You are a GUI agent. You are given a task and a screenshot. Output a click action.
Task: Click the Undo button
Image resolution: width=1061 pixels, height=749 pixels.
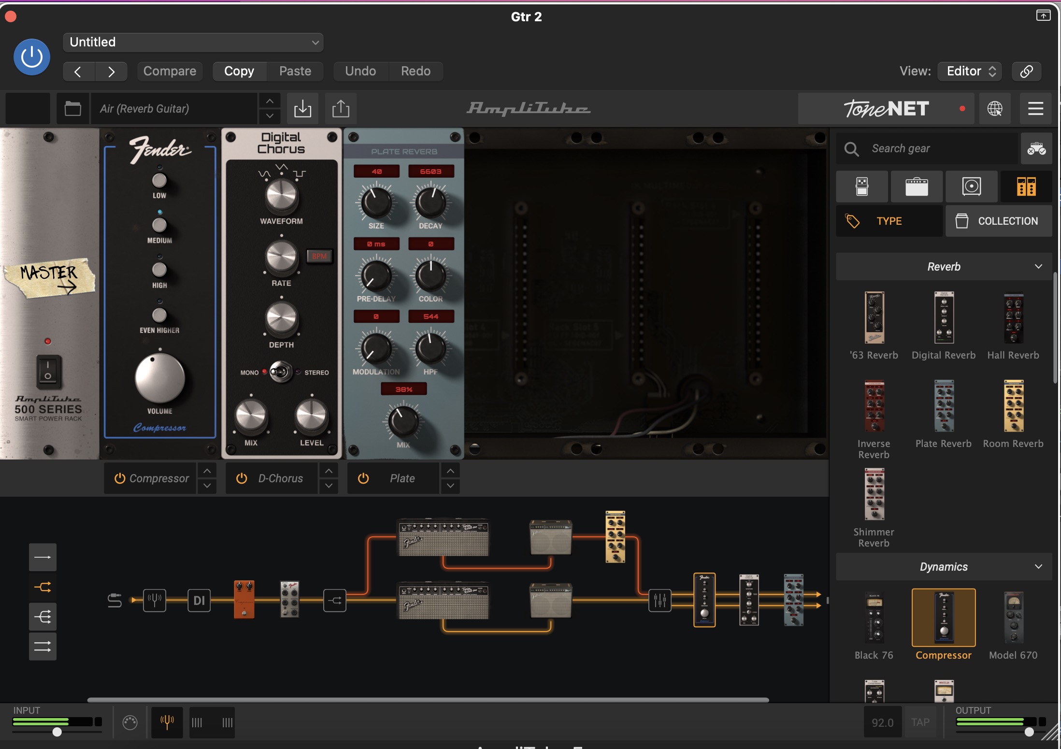coord(360,71)
